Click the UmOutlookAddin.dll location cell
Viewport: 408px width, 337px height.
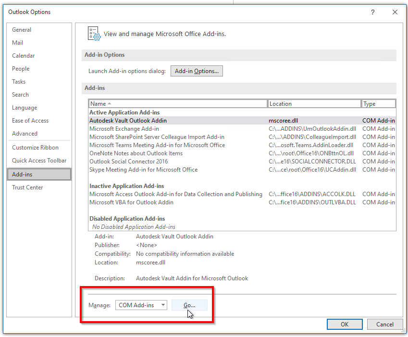[x=312, y=129]
